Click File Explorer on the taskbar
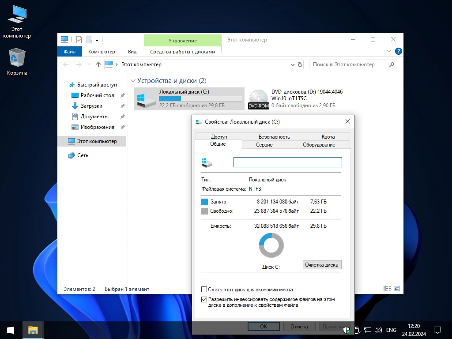 (33, 330)
